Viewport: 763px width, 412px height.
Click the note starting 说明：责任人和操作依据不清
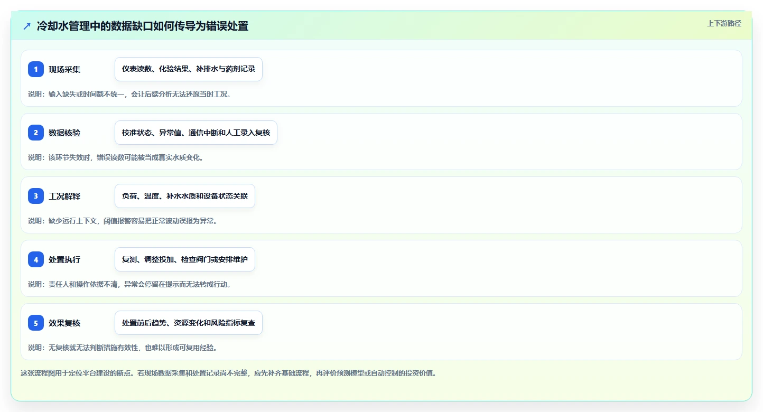click(x=129, y=284)
